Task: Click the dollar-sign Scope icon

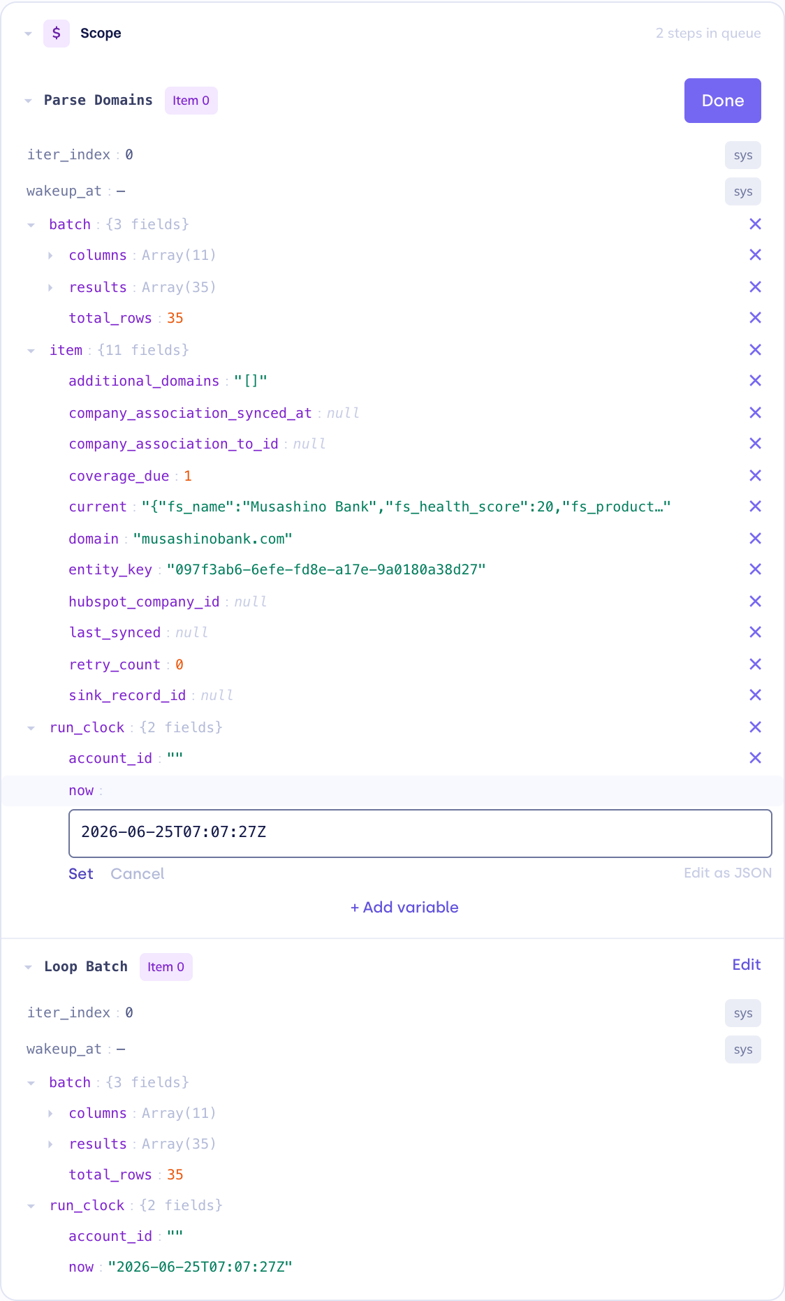Action: click(x=57, y=34)
